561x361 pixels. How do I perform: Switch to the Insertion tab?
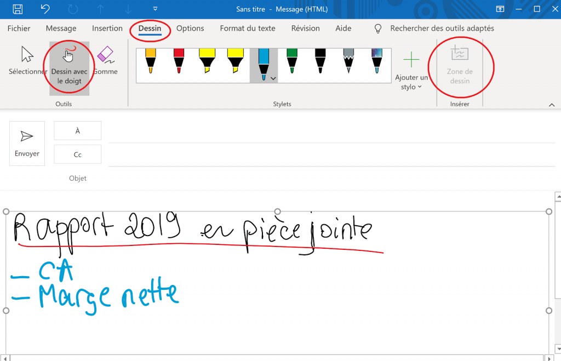[x=107, y=28]
